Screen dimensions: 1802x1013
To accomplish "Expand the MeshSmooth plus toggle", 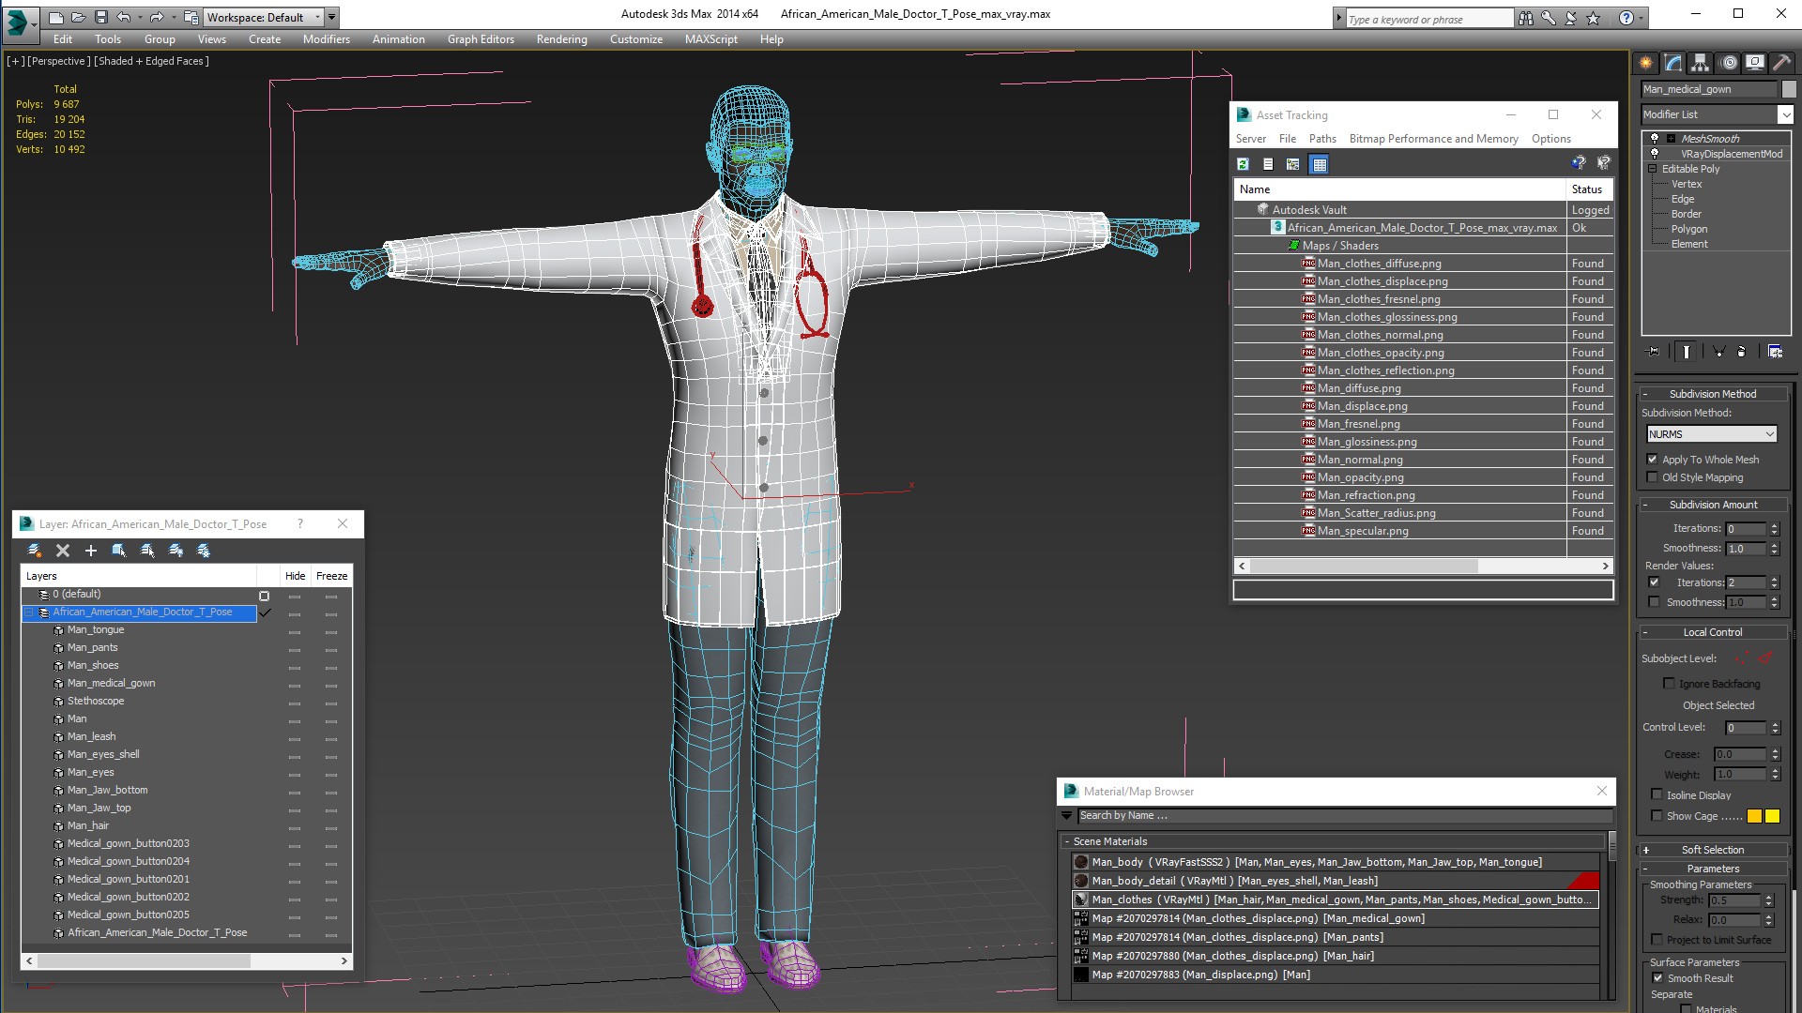I will (1671, 138).
